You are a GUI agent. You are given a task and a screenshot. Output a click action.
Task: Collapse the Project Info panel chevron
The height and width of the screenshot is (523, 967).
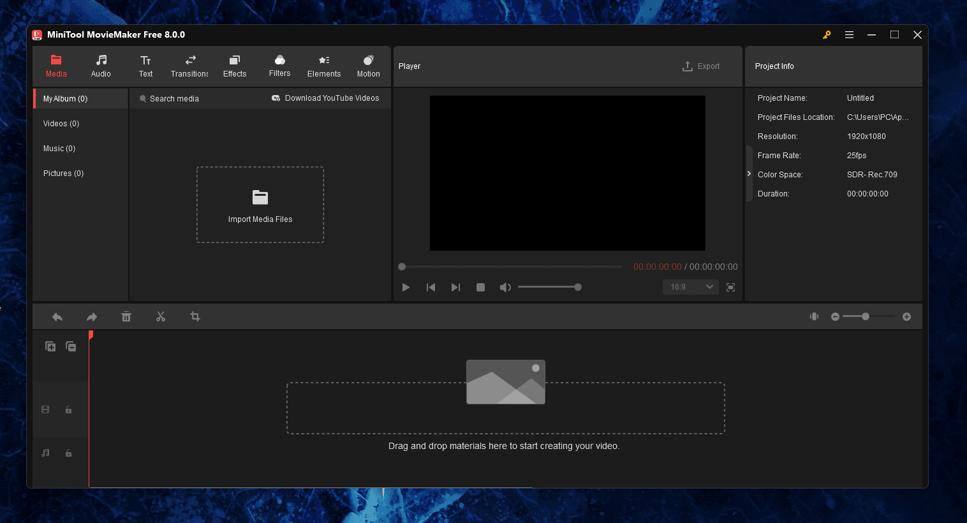coord(749,173)
